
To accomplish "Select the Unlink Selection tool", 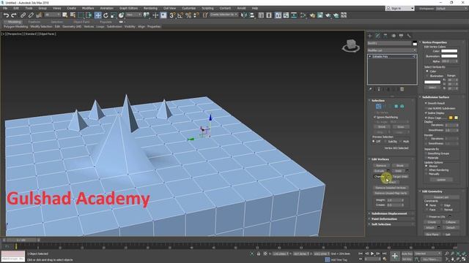I will [31, 15].
